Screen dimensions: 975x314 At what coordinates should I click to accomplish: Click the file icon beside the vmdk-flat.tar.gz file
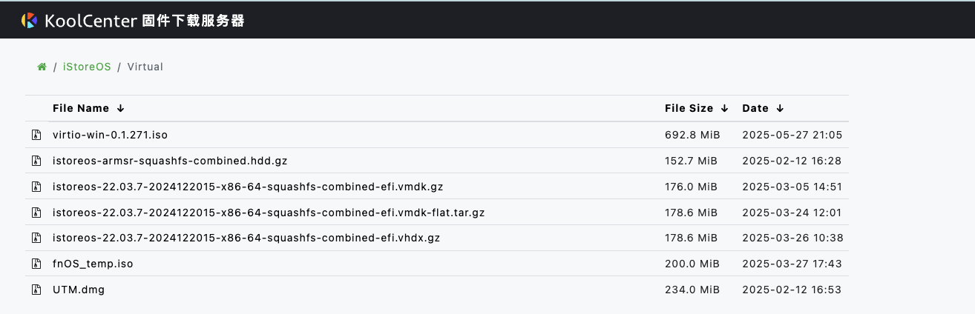click(35, 213)
